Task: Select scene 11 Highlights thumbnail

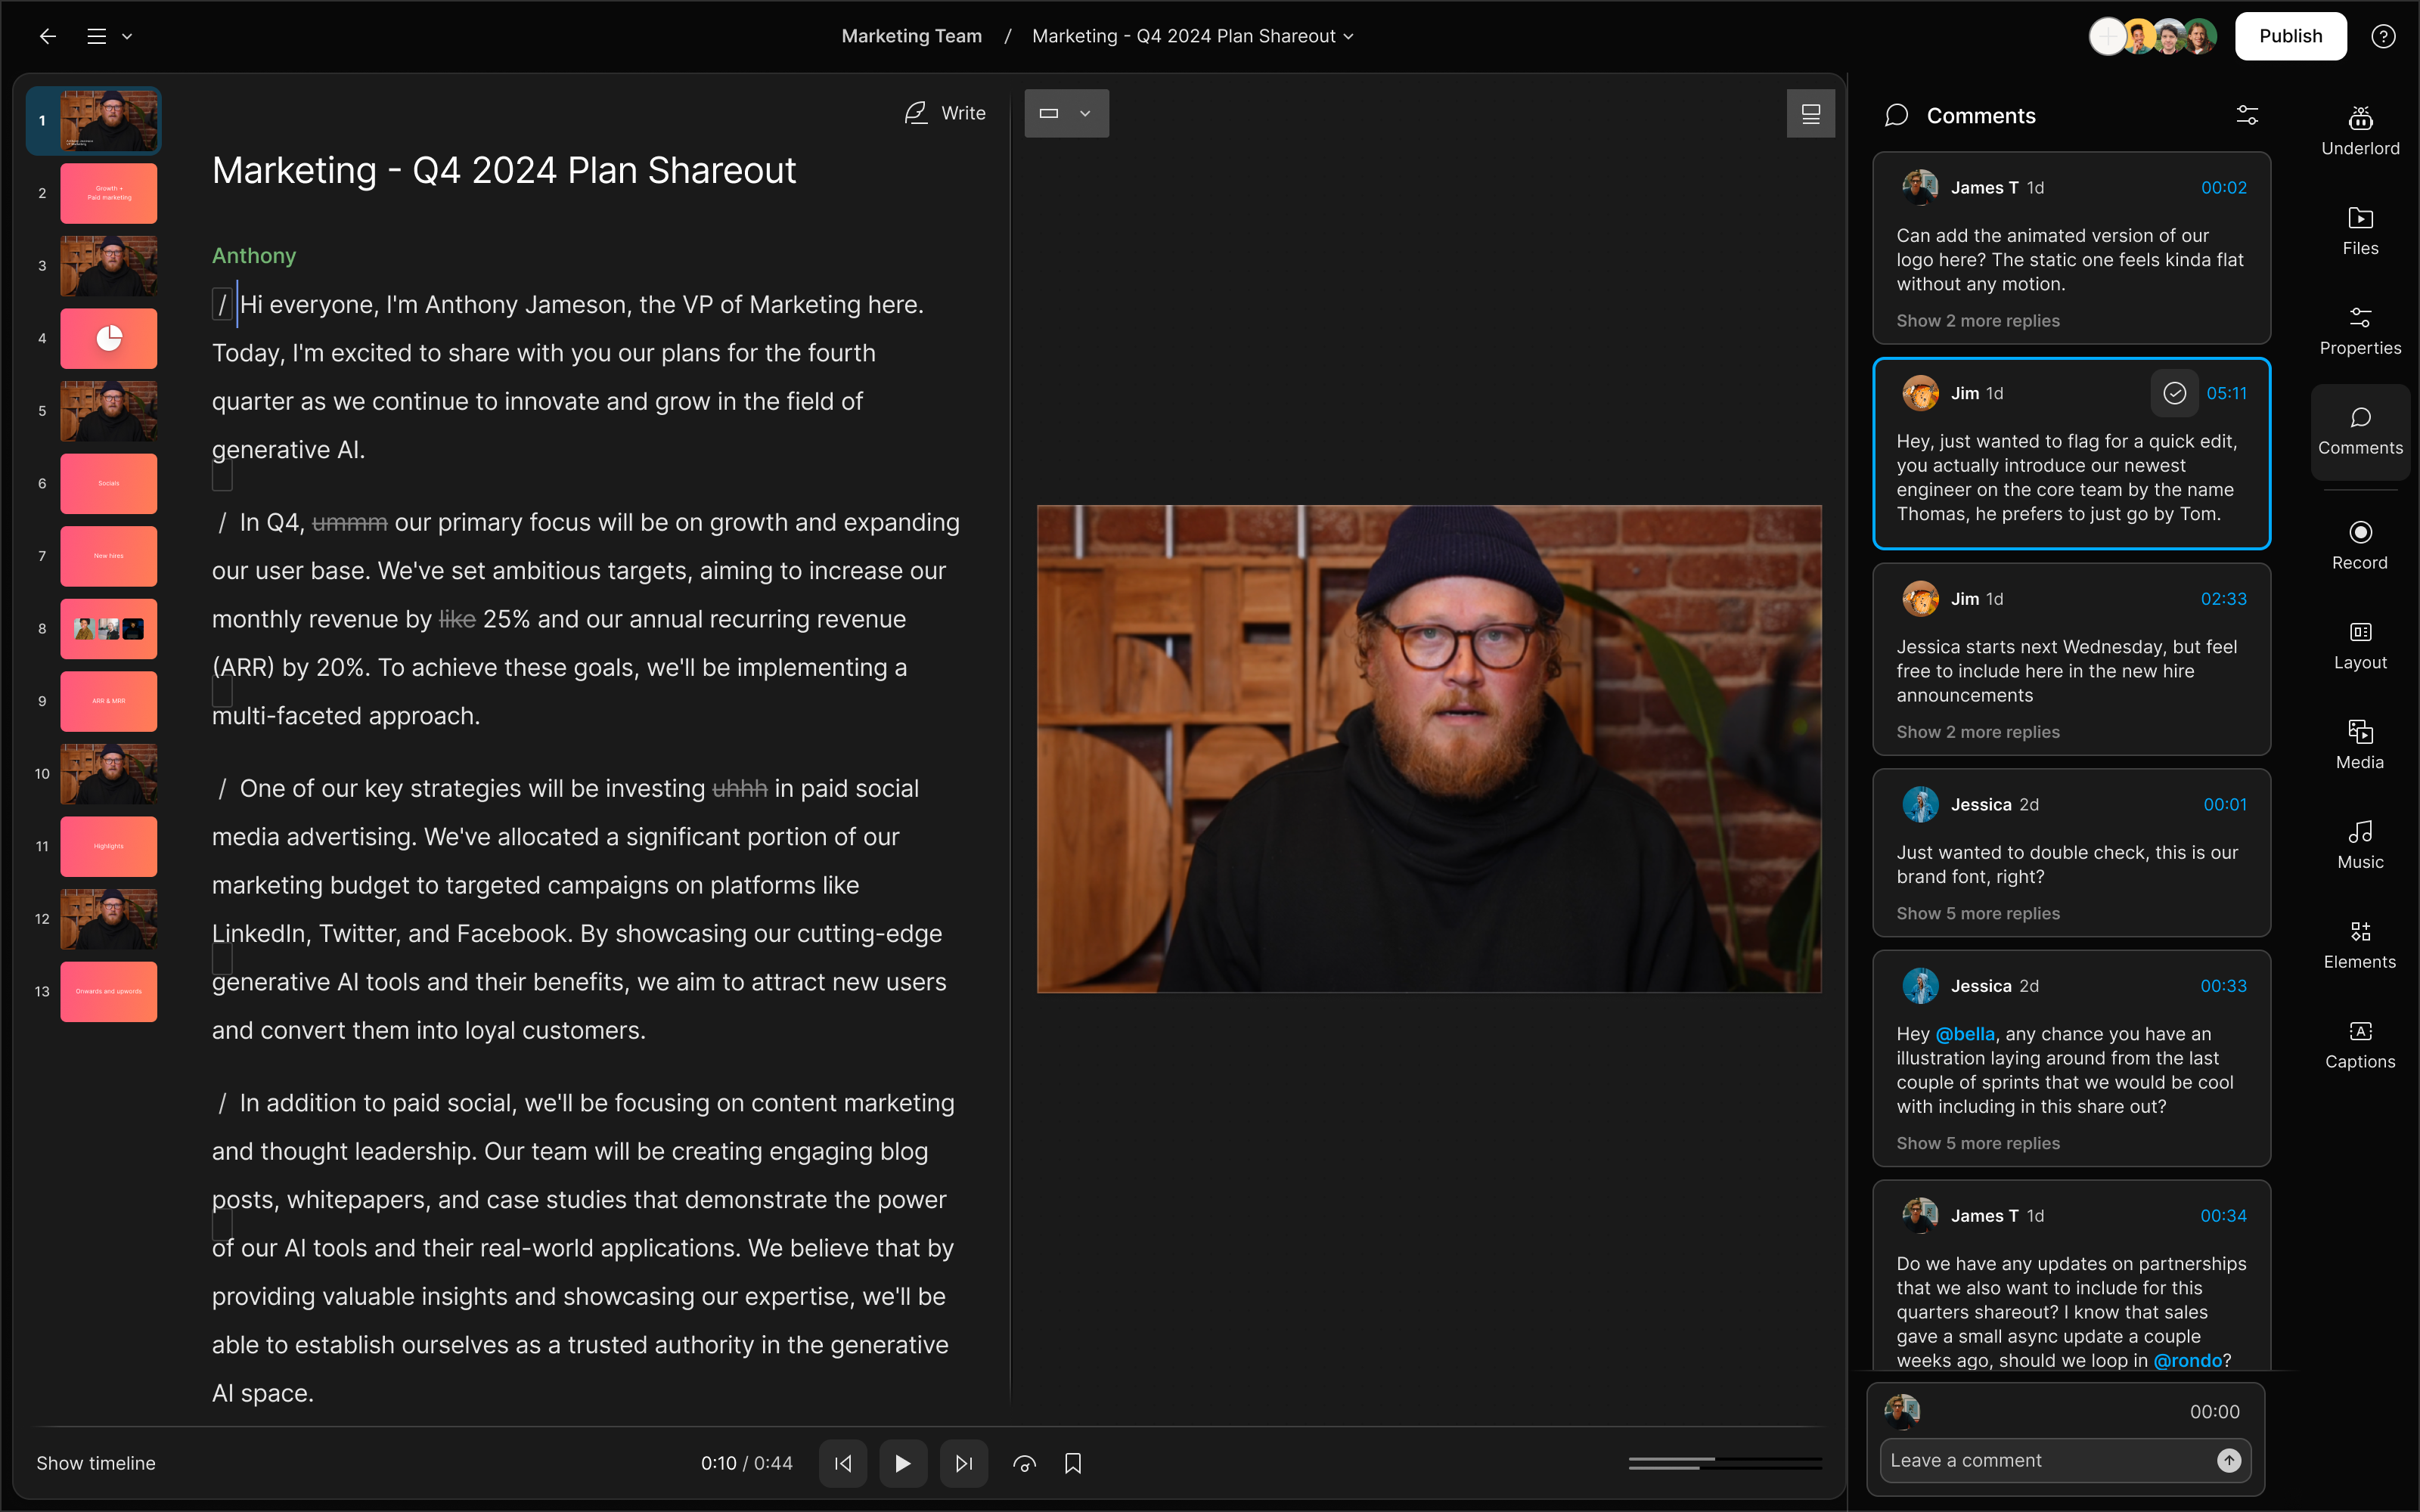Action: (x=108, y=846)
